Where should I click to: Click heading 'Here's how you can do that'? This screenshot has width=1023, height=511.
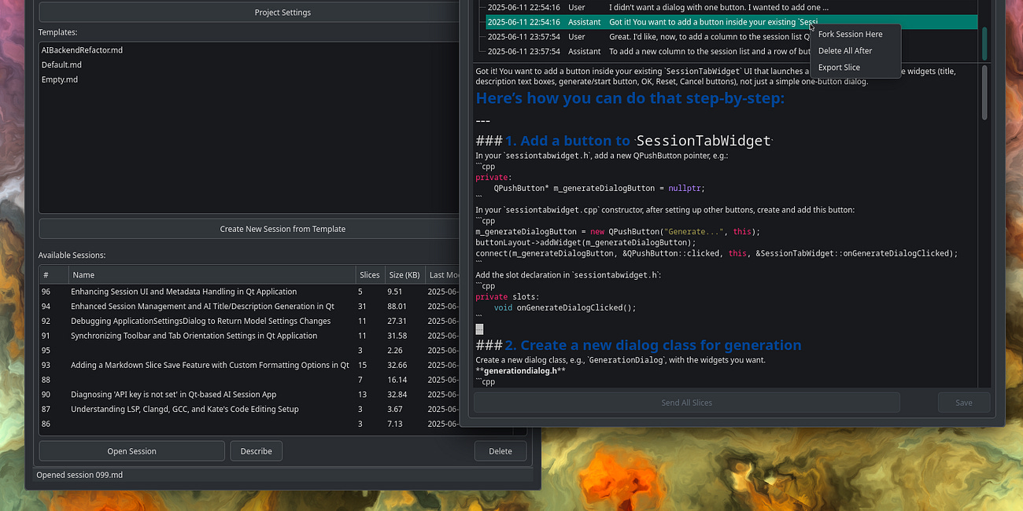coord(630,98)
